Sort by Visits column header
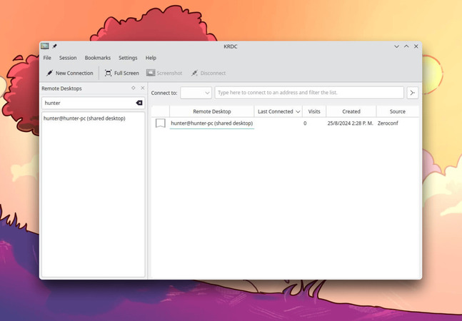 [x=314, y=111]
